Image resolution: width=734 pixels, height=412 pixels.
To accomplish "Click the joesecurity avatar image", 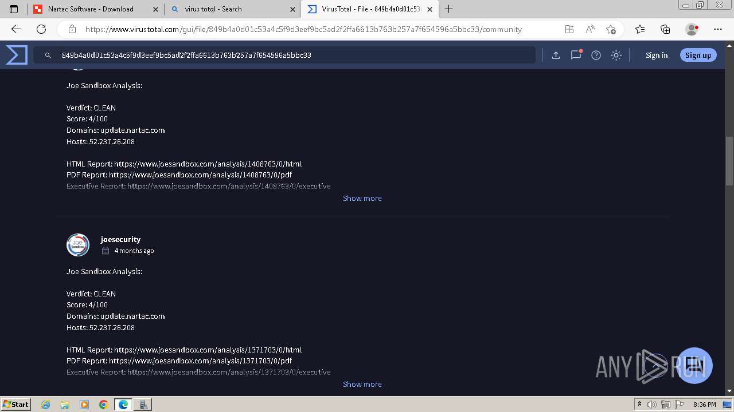I will point(78,245).
